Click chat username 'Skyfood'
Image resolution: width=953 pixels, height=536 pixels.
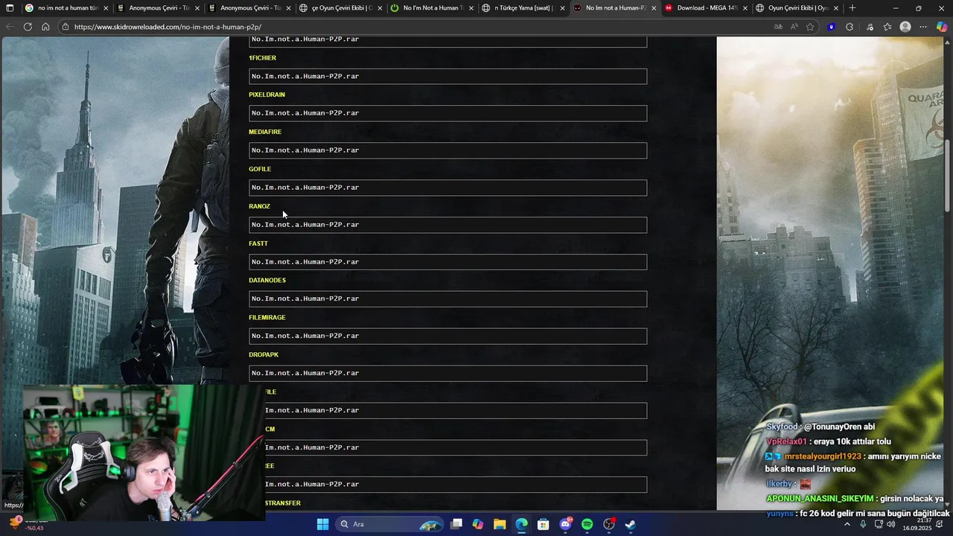[x=781, y=427]
